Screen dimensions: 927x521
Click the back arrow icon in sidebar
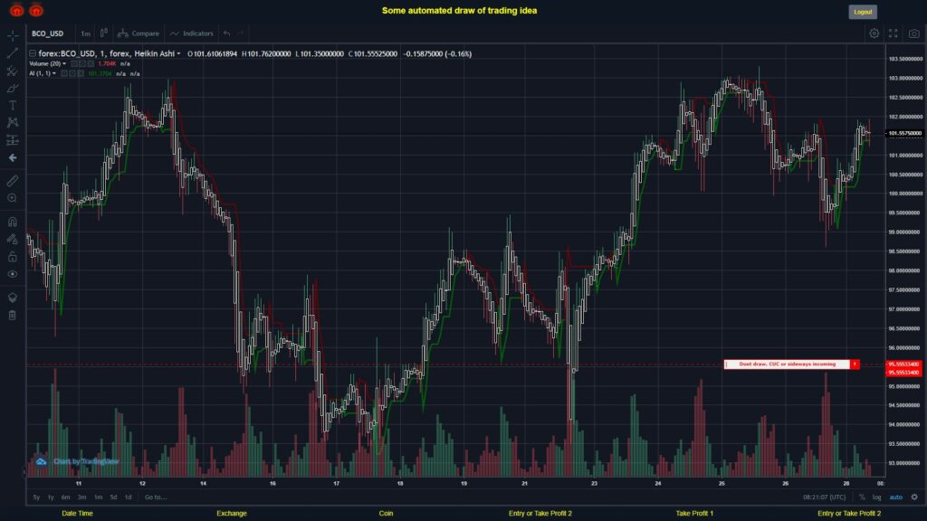click(13, 157)
